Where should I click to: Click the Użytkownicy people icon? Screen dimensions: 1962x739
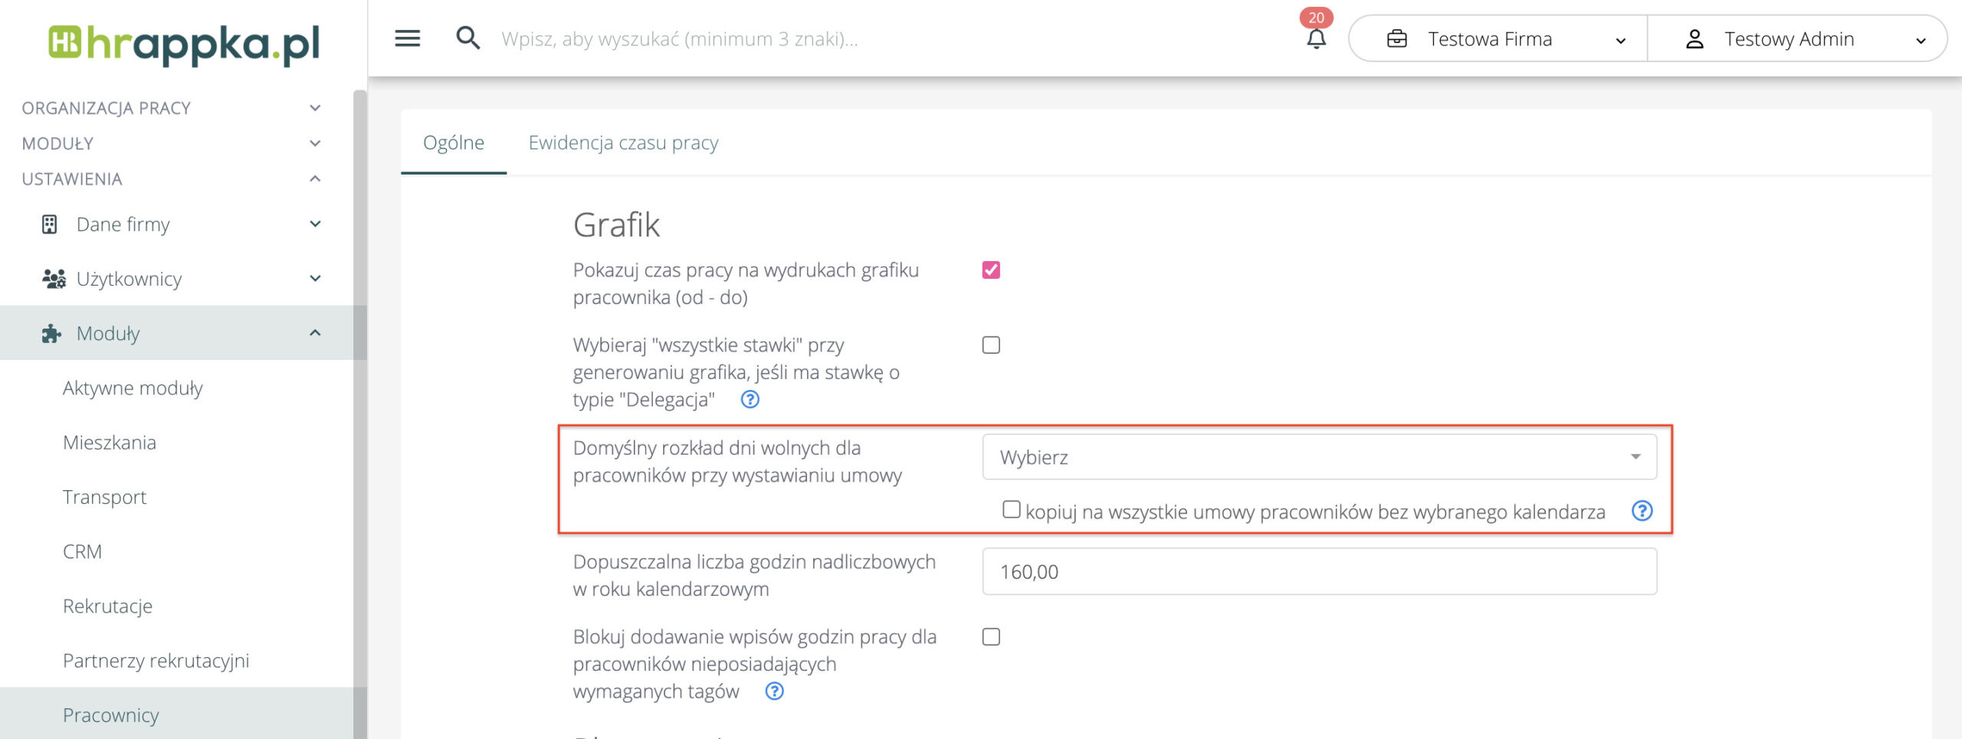(54, 279)
